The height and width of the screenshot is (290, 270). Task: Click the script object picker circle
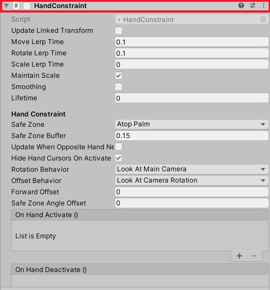pos(263,19)
